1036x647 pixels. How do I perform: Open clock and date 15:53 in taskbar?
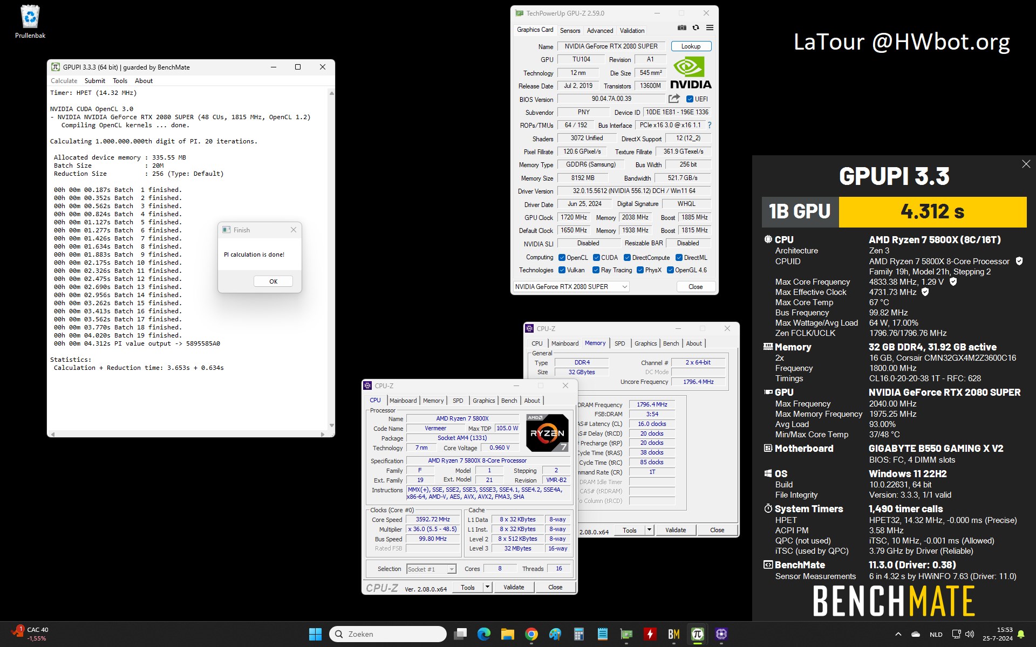(x=997, y=634)
